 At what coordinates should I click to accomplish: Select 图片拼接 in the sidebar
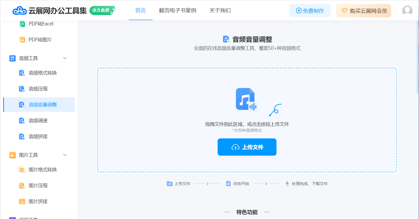pos(39,202)
